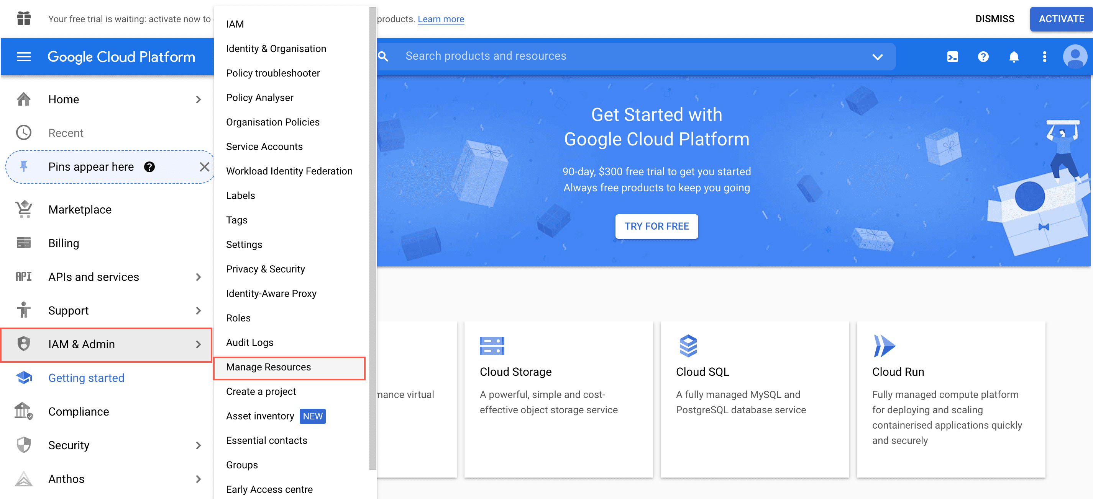The height and width of the screenshot is (499, 1093).
Task: Click the APIs and services icon
Action: click(23, 277)
